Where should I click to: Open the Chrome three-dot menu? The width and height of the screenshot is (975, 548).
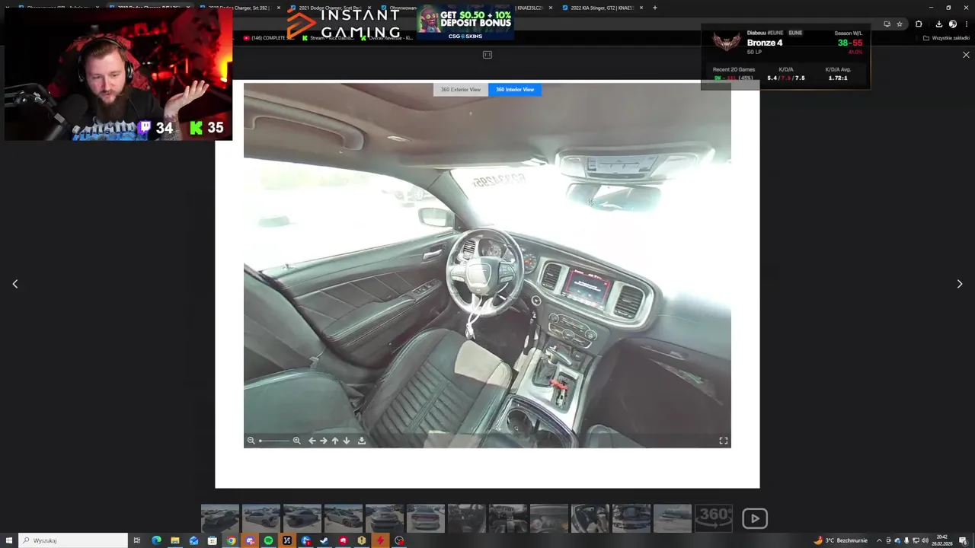(967, 24)
